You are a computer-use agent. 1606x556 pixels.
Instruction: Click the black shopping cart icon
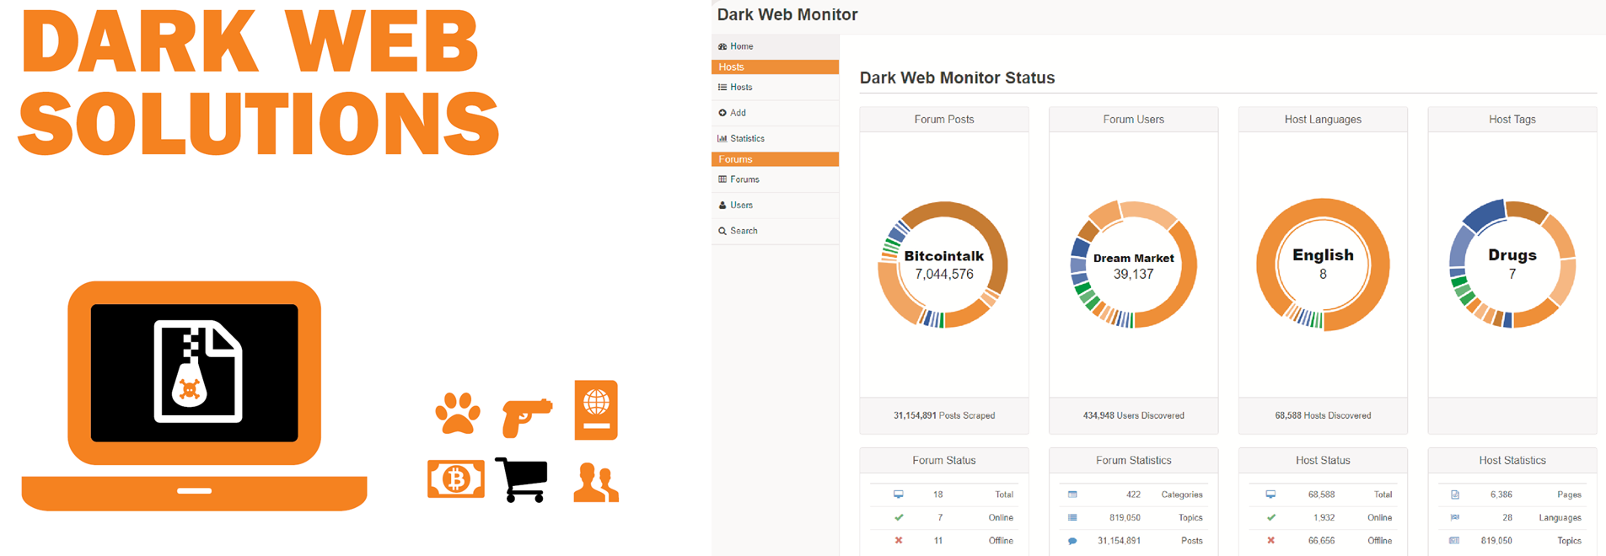pos(522,479)
